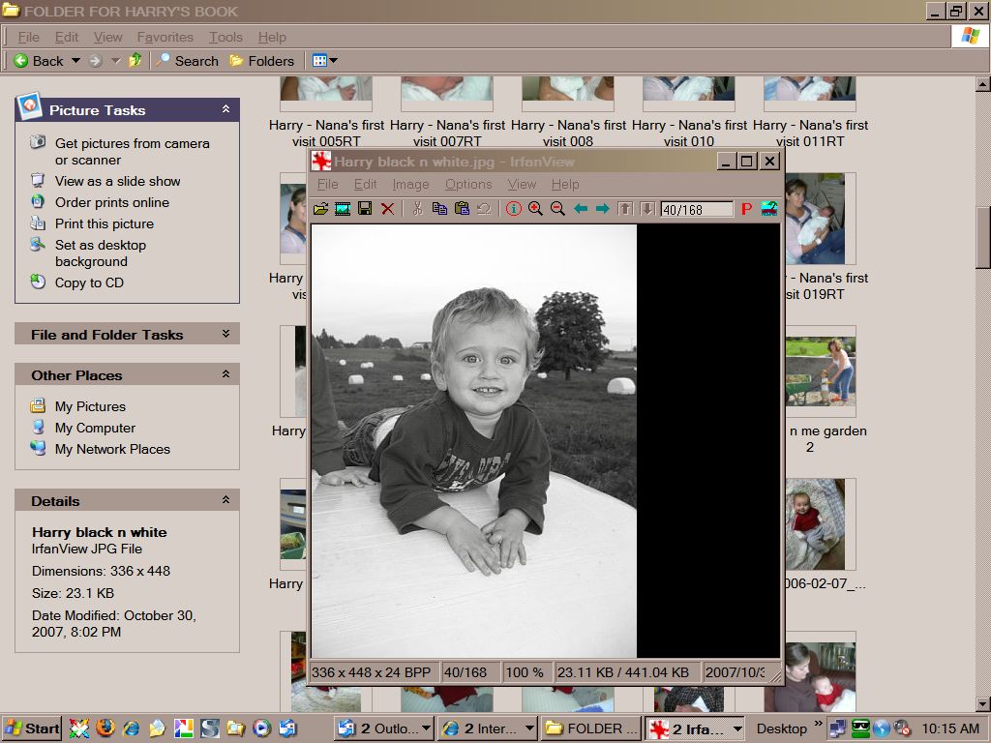The height and width of the screenshot is (743, 991).
Task: Open image information with the red i icon
Action: coord(513,209)
